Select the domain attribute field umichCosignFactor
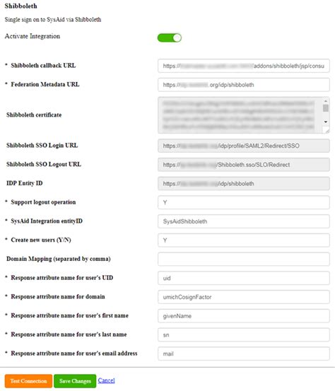The width and height of the screenshot is (335, 391). [x=244, y=297]
